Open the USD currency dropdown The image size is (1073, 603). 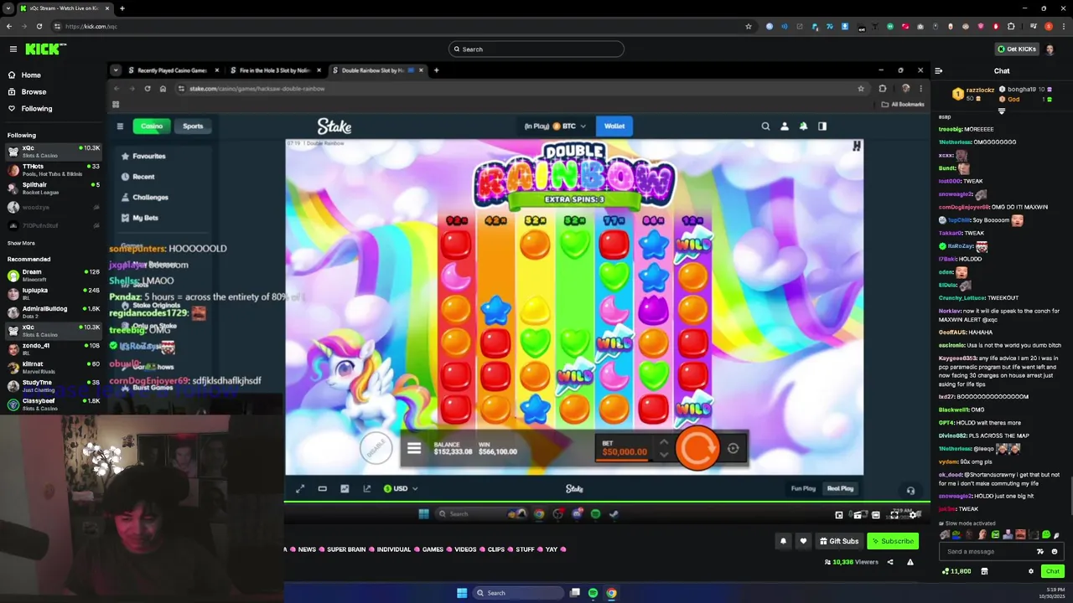[401, 489]
